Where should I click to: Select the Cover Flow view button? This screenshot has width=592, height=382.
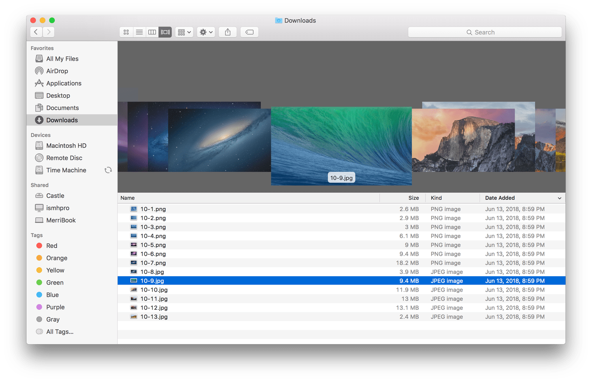165,32
